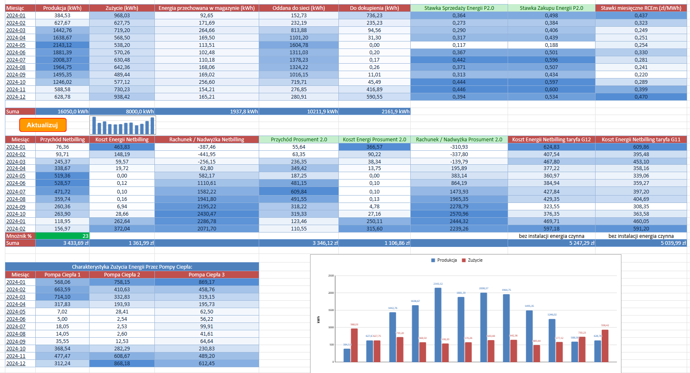Click the Produkcja legend entry in the chart
The image size is (690, 373).
point(444,260)
